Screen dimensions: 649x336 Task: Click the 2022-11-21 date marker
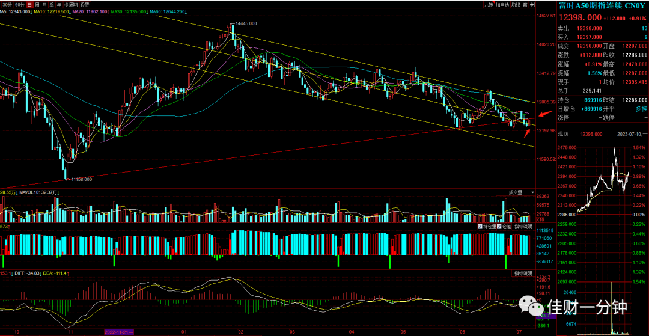(119, 332)
